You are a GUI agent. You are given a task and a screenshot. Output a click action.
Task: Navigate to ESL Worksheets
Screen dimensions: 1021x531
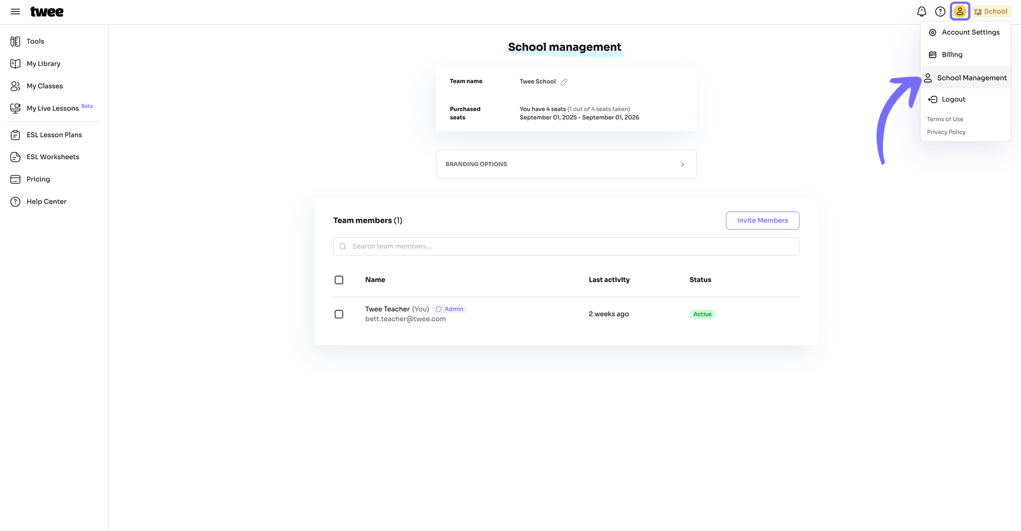54,157
